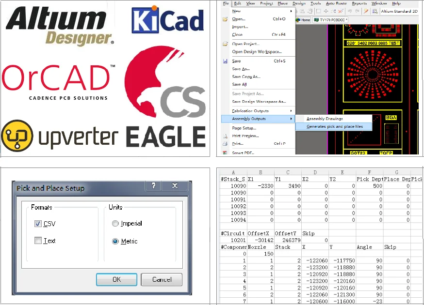Choose the Metric units radio button

click(115, 241)
